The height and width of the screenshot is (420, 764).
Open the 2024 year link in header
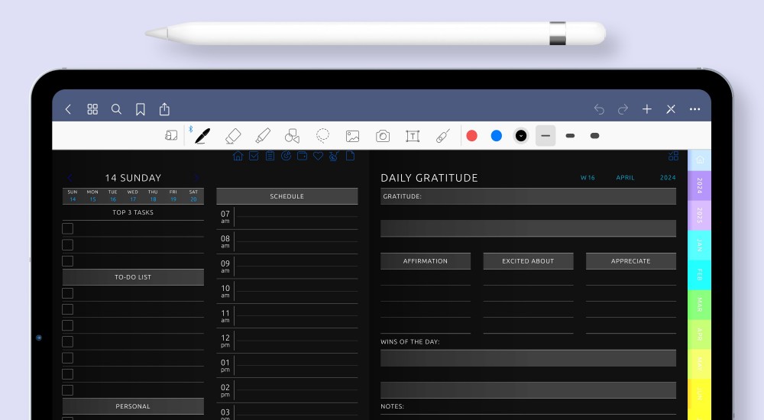[668, 178]
